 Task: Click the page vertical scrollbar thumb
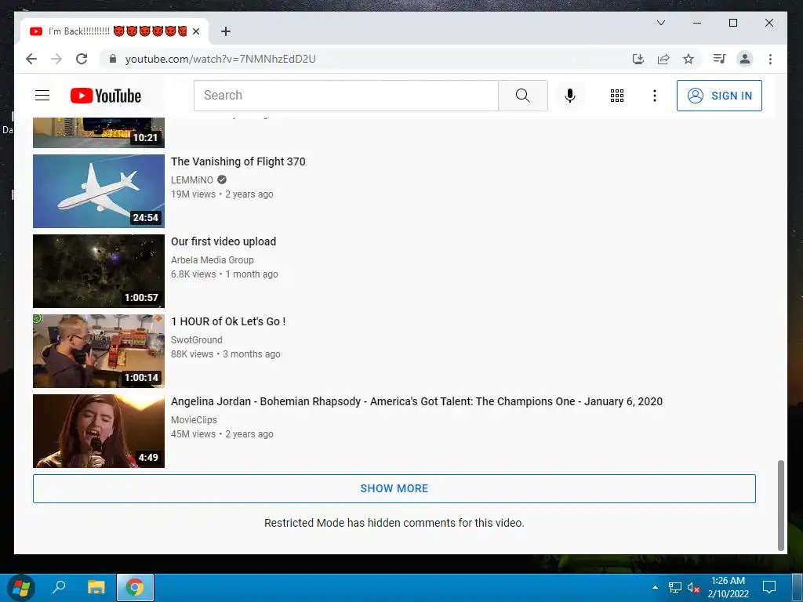(781, 505)
